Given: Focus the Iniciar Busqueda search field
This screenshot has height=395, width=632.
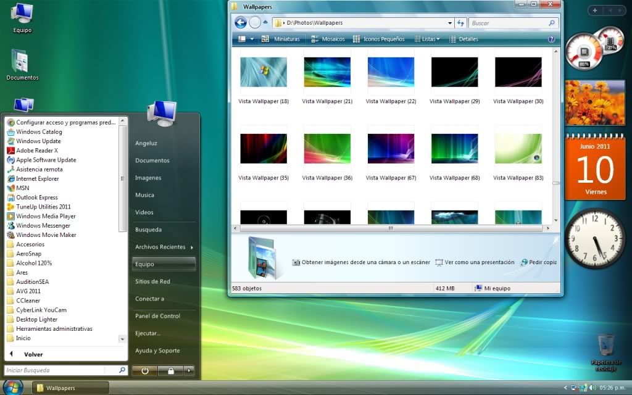Looking at the screenshot, I should [66, 370].
